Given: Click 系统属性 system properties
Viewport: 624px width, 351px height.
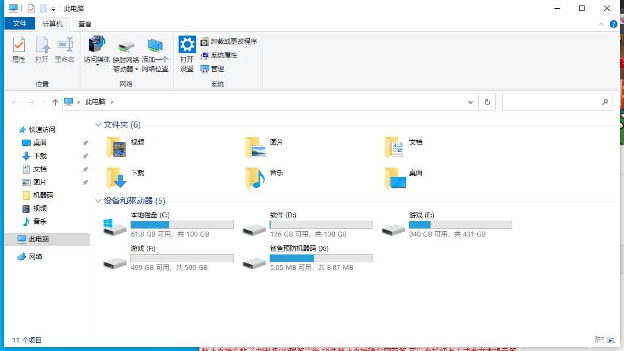Looking at the screenshot, I should [x=219, y=55].
